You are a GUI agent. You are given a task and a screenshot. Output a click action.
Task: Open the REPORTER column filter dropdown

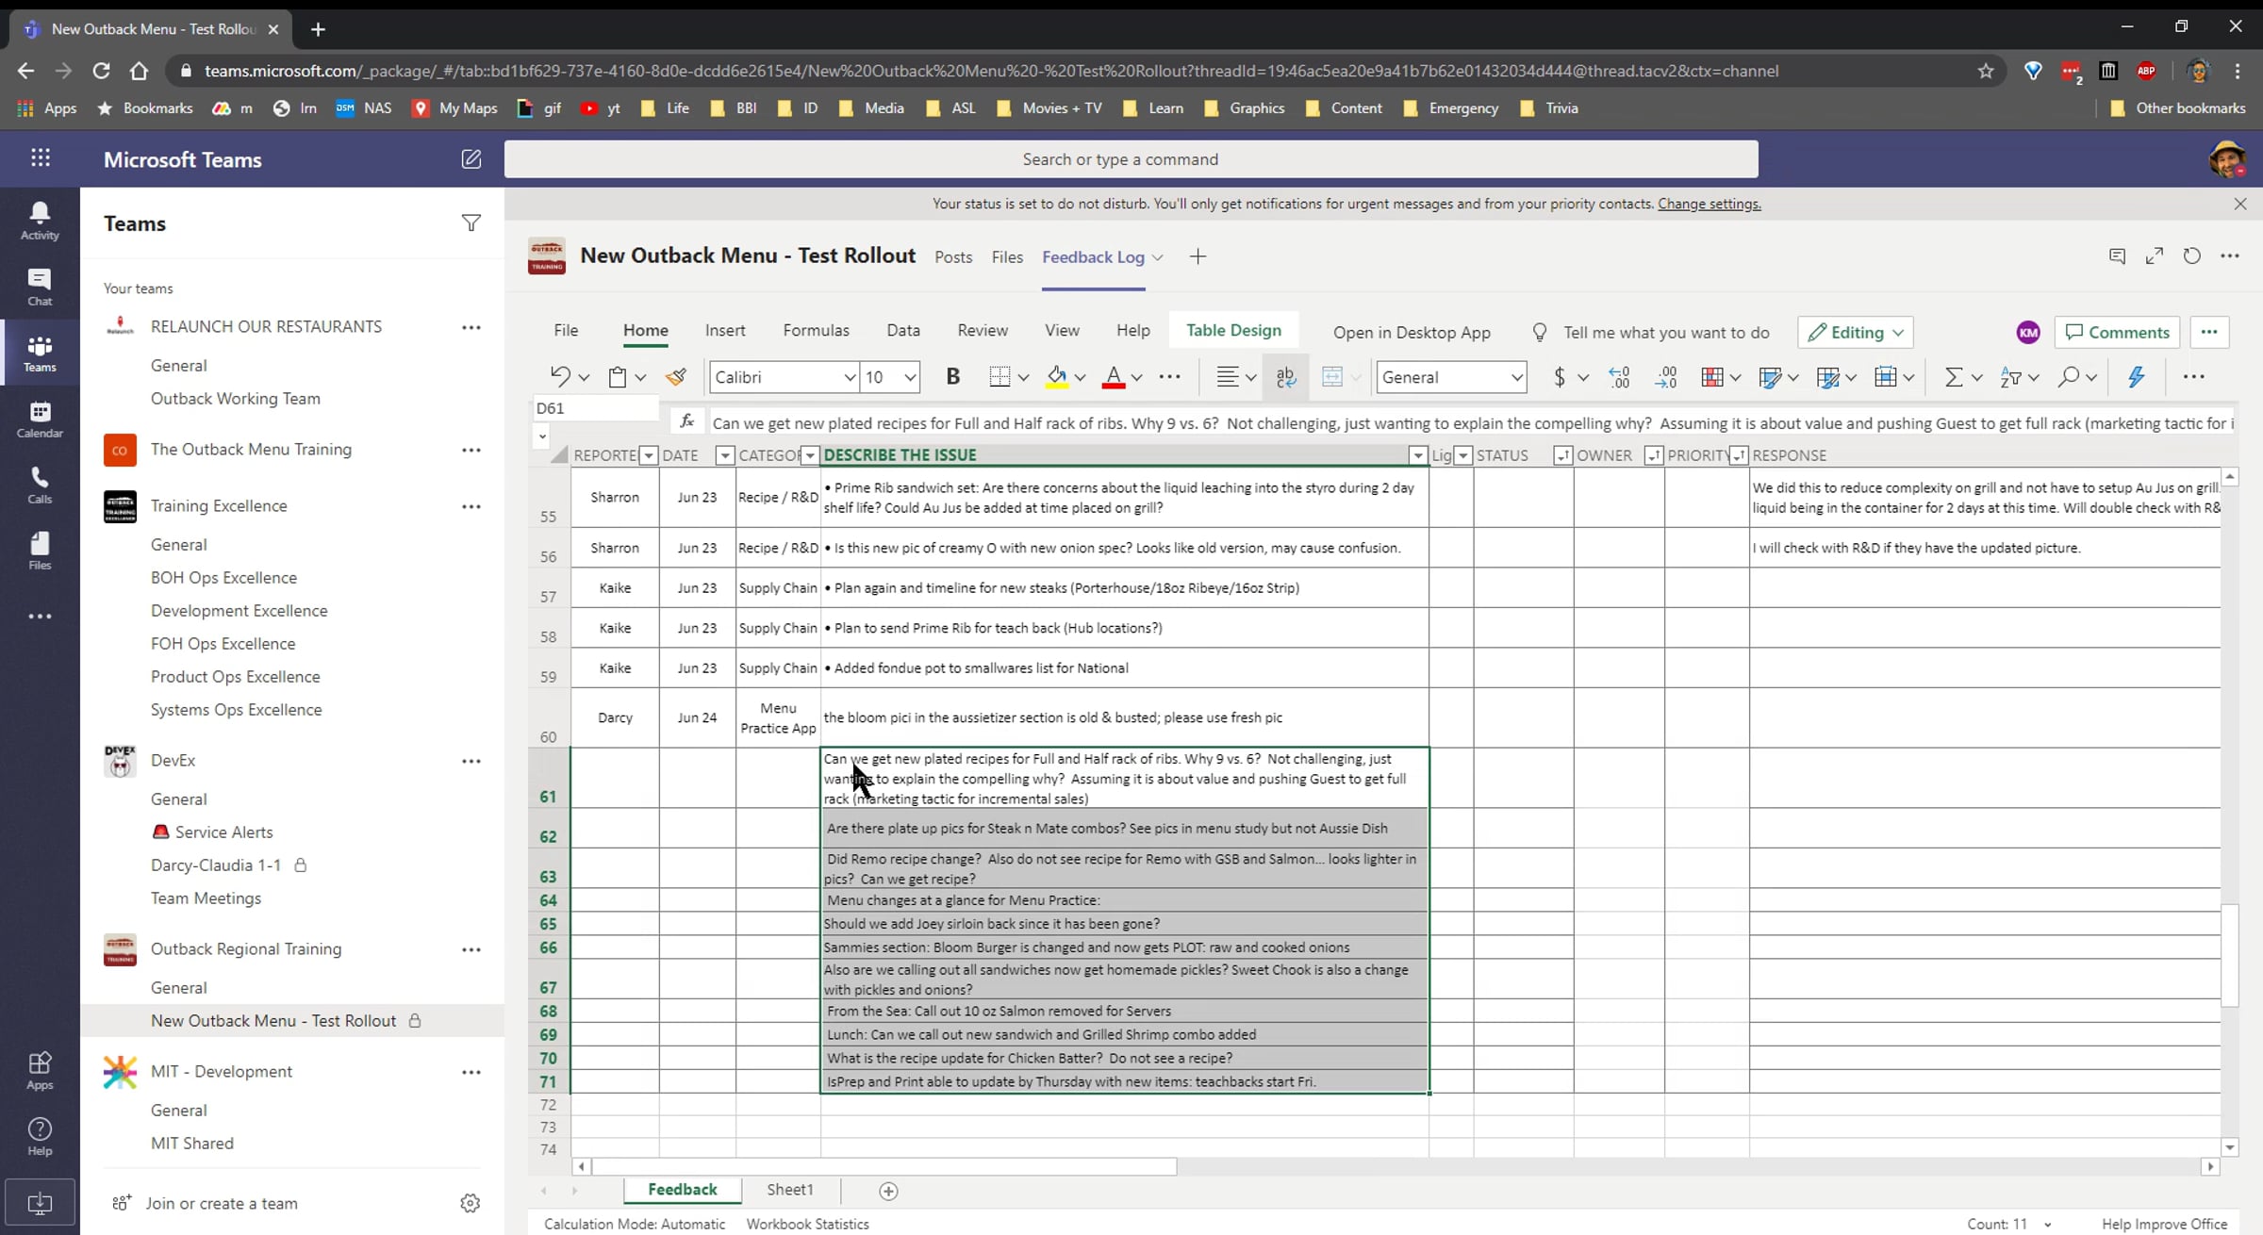pos(649,456)
